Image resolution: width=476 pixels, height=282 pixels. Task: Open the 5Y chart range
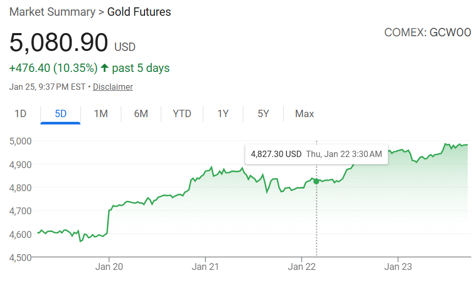[x=263, y=113]
